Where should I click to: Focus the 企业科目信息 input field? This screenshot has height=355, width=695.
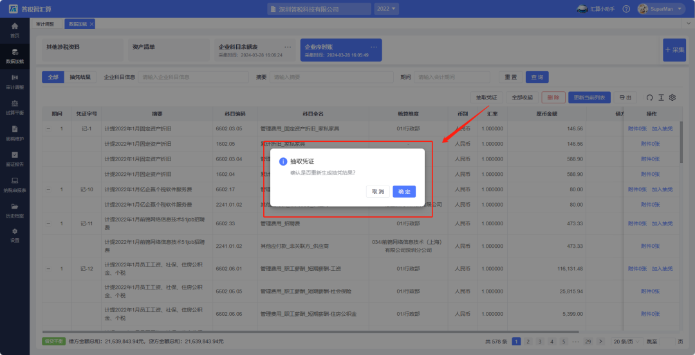click(193, 77)
